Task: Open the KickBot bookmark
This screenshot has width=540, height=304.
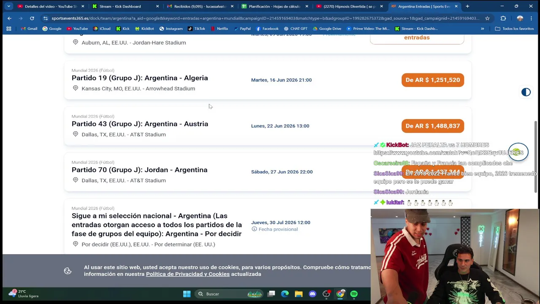Action: [x=144, y=29]
